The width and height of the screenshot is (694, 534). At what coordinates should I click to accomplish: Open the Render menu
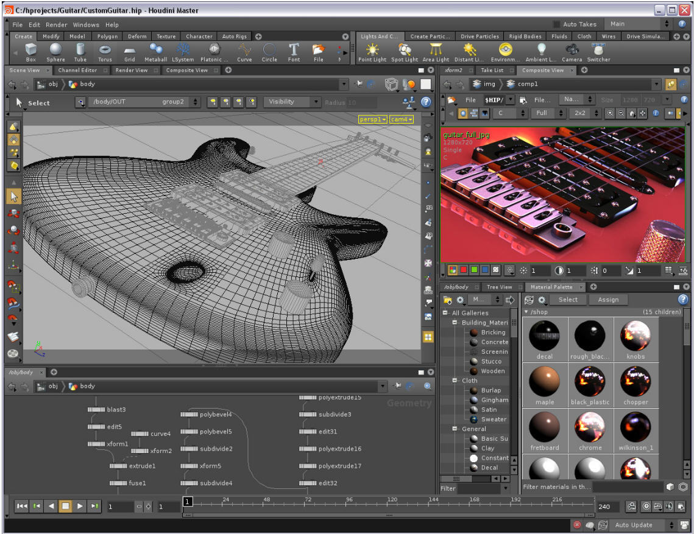(x=57, y=24)
